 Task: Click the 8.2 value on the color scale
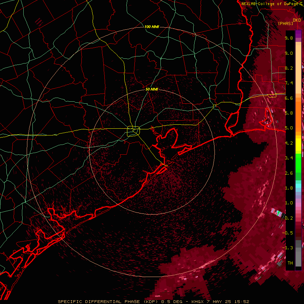289,68
